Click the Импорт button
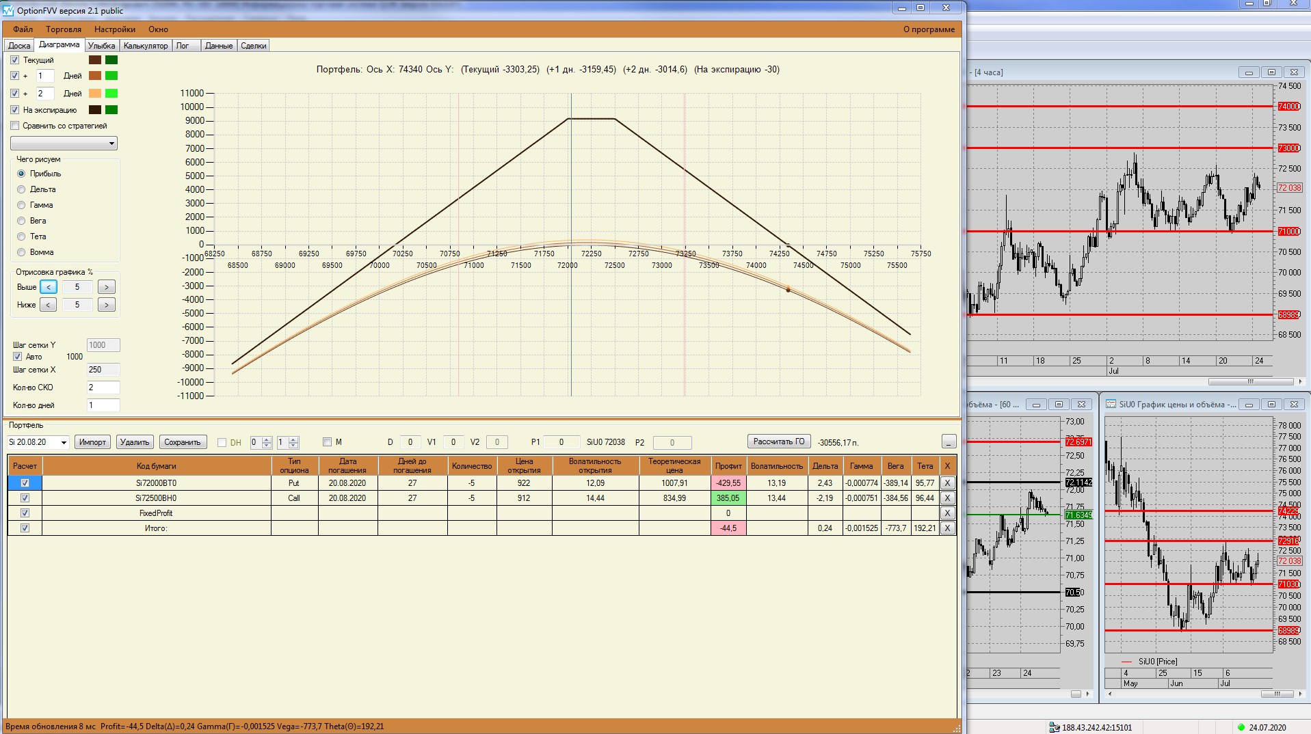1311x734 pixels. (92, 442)
